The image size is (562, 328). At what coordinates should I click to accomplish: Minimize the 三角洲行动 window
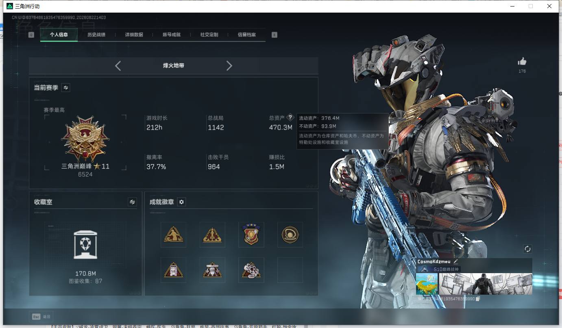512,6
